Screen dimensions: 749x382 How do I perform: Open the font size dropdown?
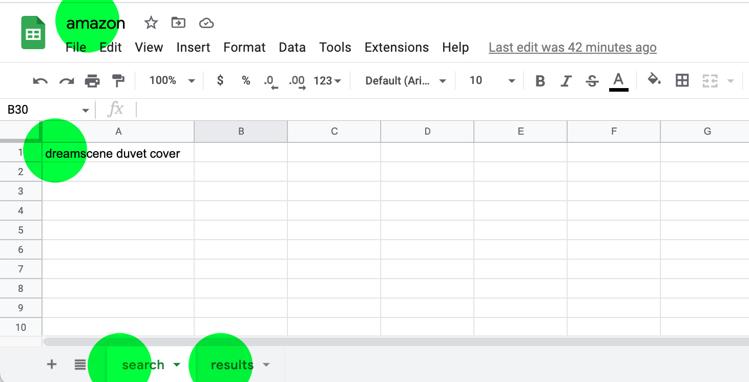(489, 80)
